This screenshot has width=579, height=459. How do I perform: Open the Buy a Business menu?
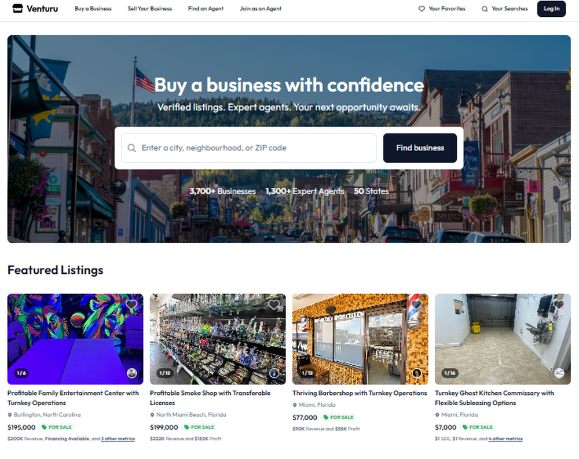93,9
